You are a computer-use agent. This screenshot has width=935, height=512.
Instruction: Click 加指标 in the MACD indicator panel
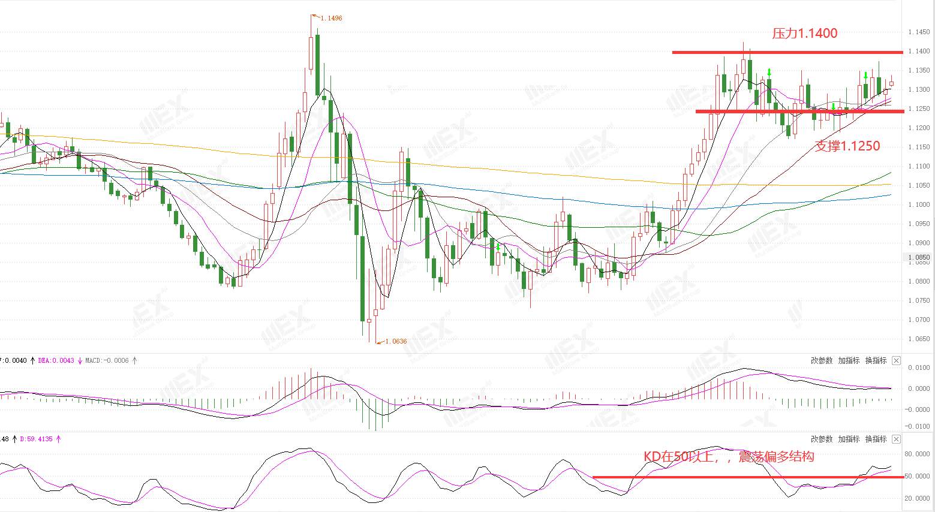tap(849, 360)
